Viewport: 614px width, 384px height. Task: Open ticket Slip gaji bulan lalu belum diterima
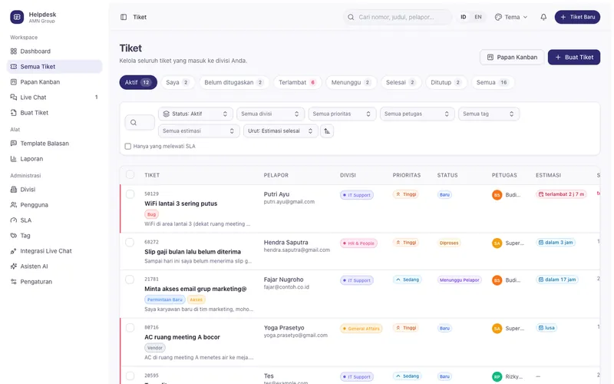[x=193, y=252]
